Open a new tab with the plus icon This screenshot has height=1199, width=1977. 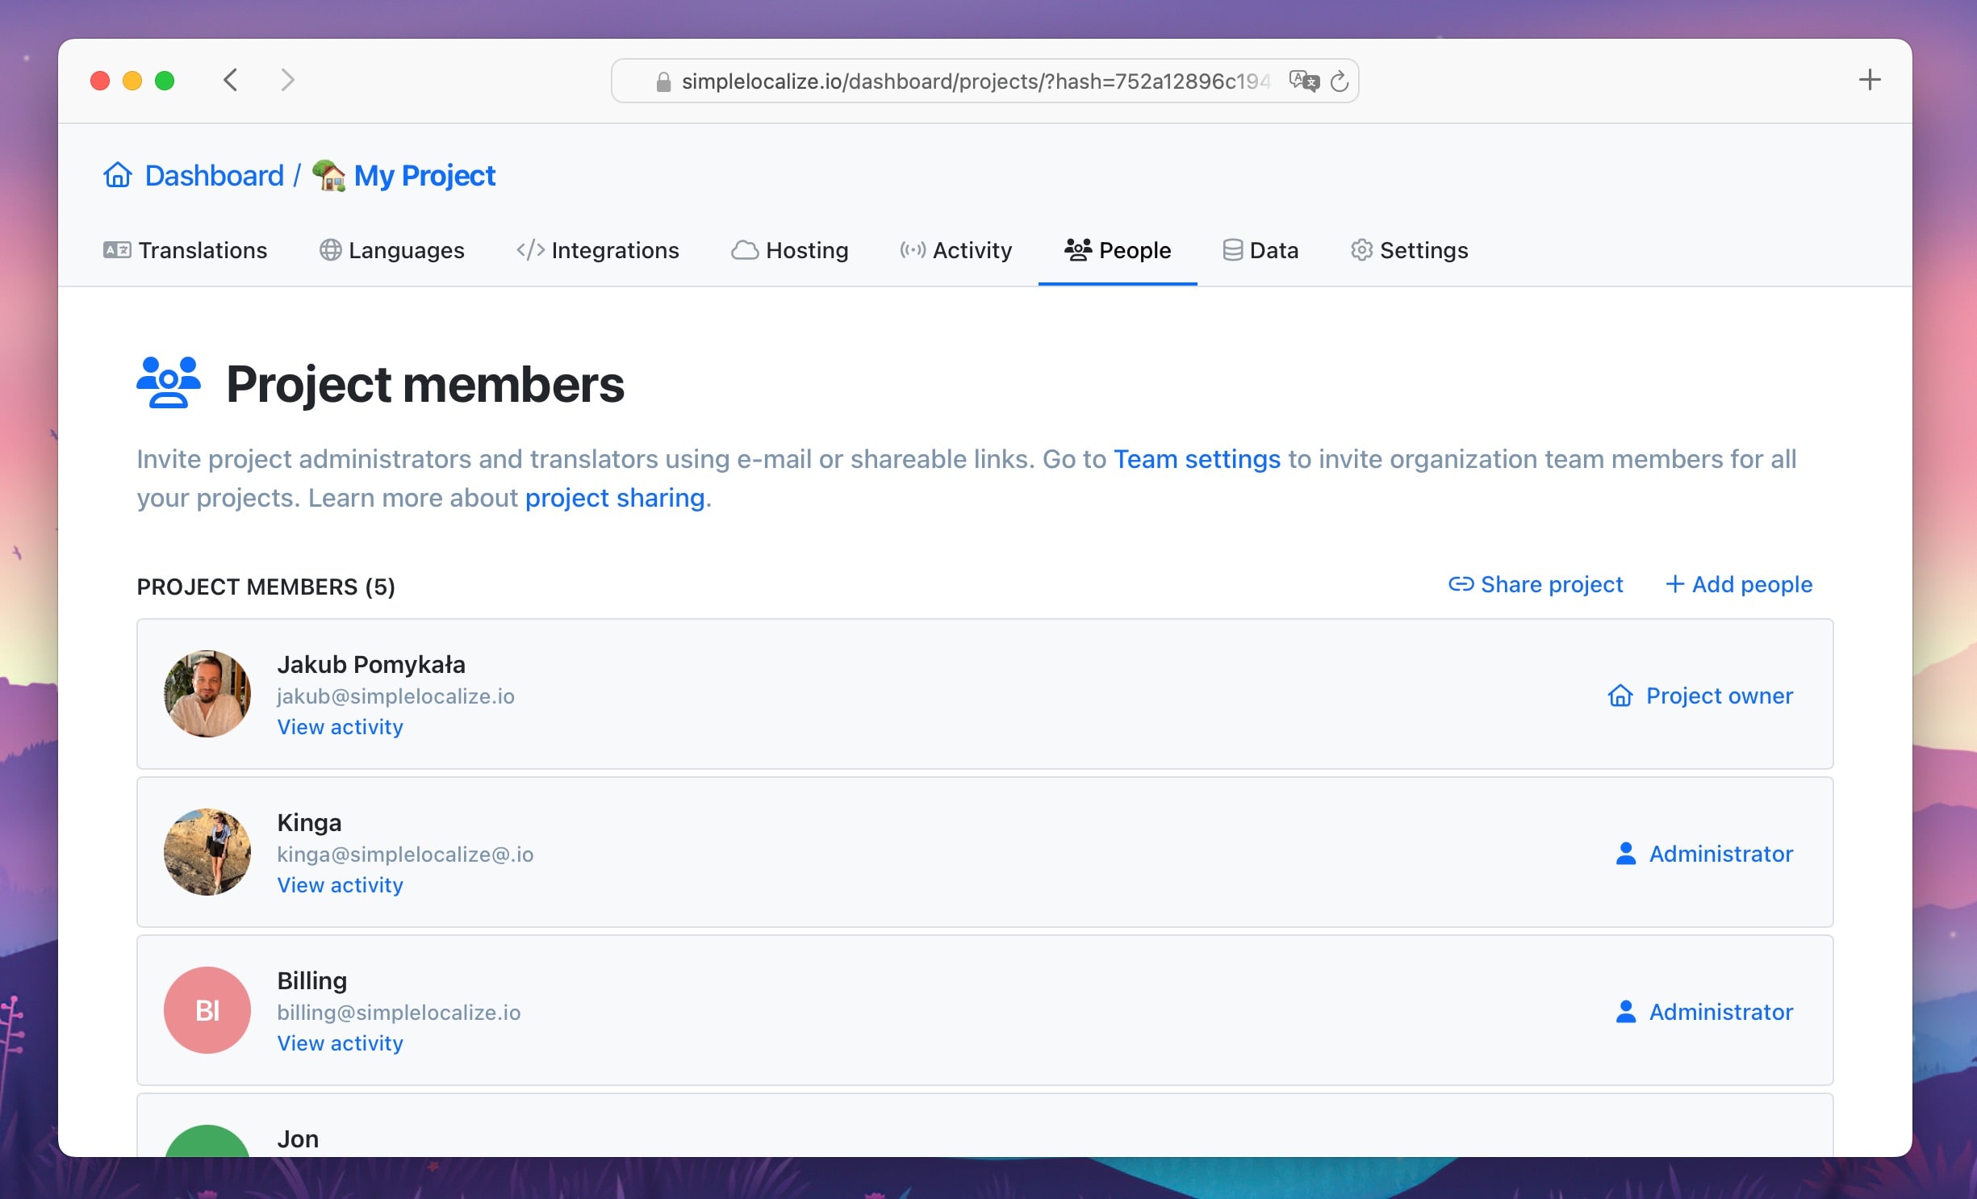click(x=1870, y=80)
